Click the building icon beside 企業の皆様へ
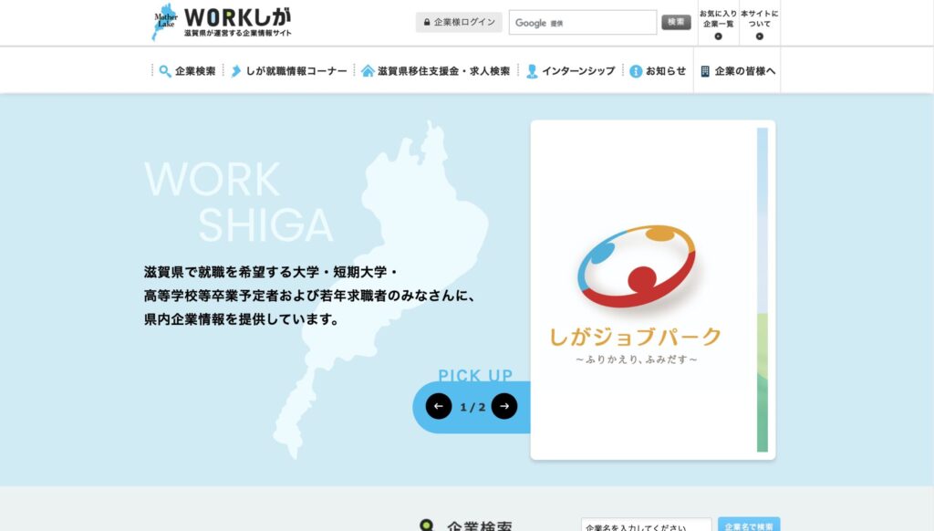934x531 pixels. (x=705, y=71)
